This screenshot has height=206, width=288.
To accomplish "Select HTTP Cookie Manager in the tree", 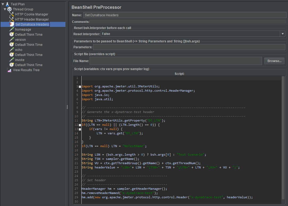I will (32, 14).
